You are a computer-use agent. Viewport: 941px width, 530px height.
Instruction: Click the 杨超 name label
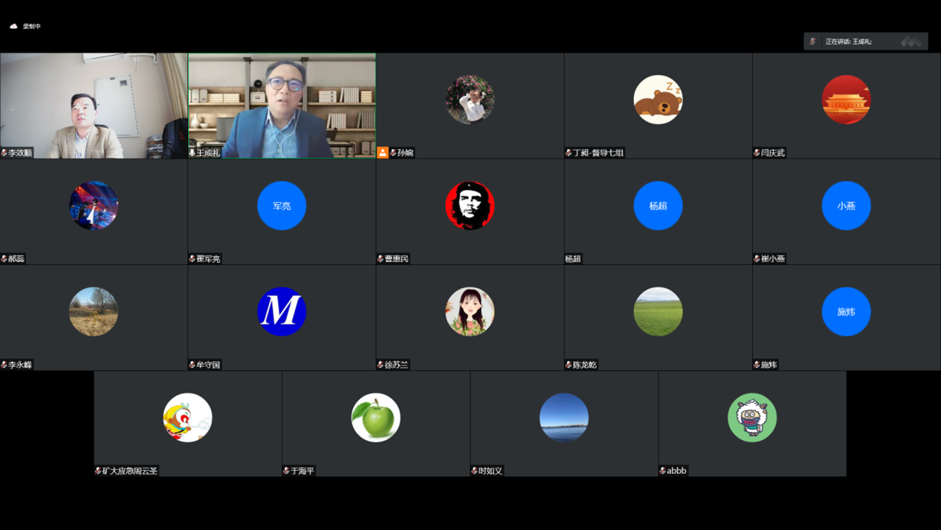coord(573,259)
